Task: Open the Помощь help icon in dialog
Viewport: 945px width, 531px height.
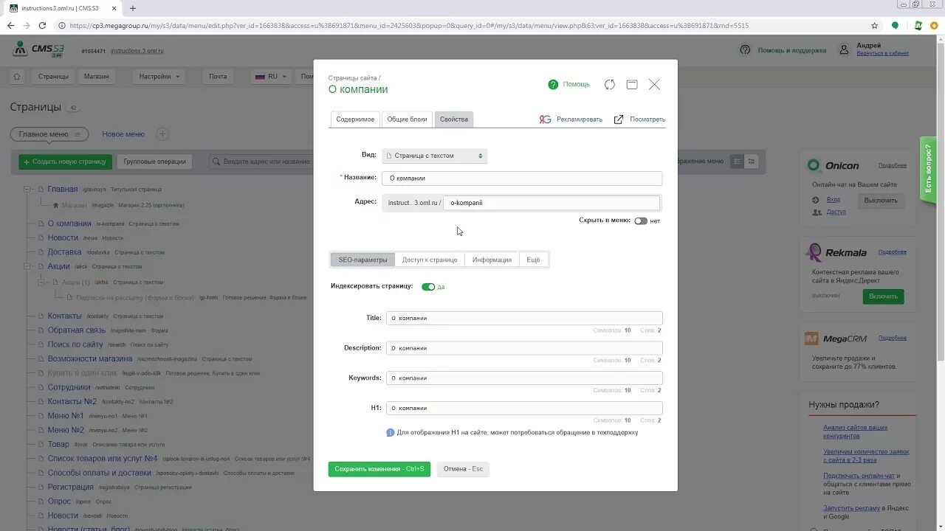Action: click(554, 84)
